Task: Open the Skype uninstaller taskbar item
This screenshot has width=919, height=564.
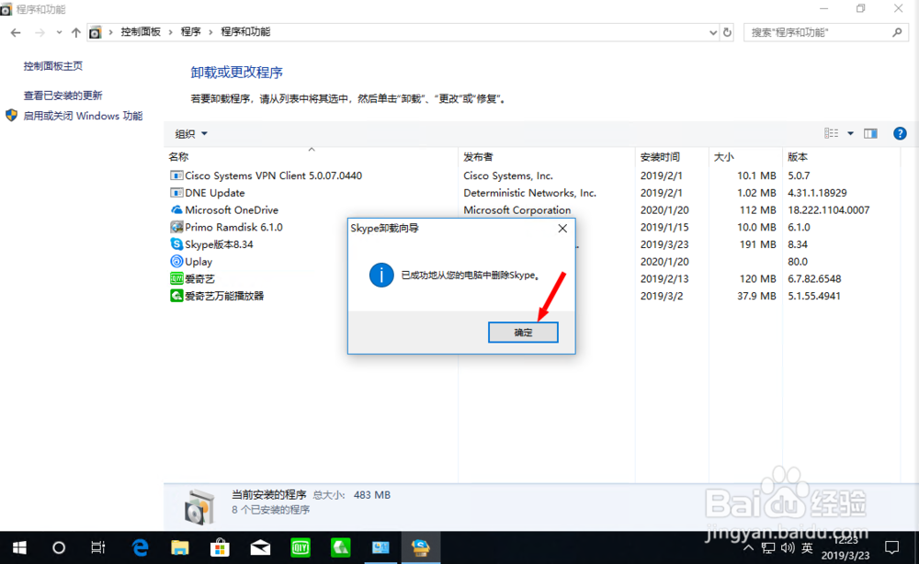Action: (x=420, y=547)
